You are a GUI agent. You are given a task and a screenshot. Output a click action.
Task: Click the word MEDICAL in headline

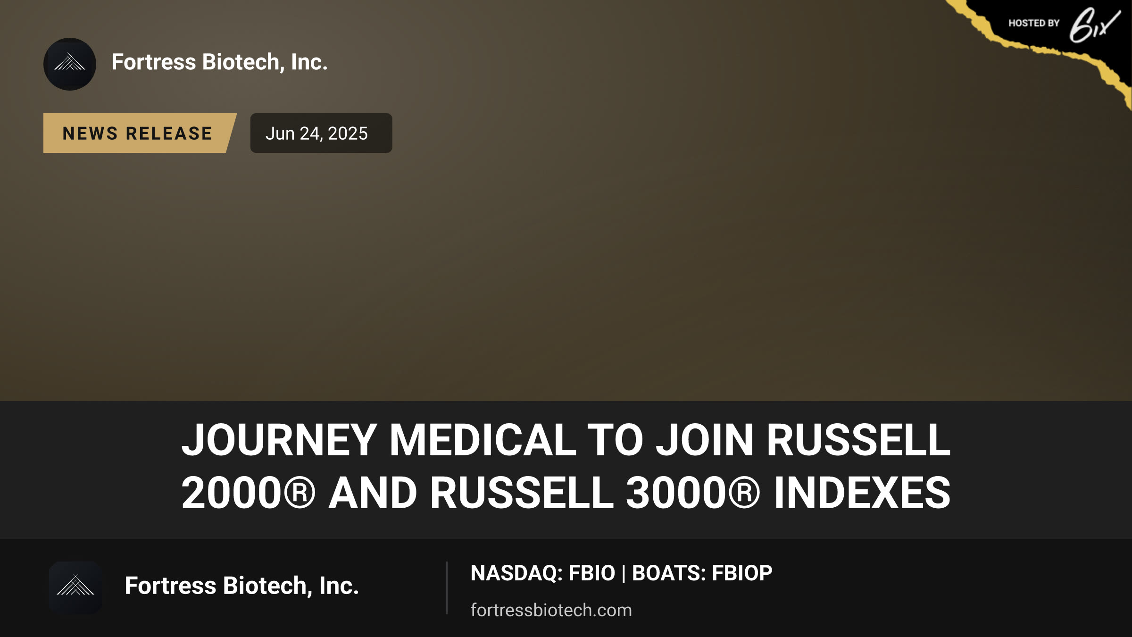point(482,440)
